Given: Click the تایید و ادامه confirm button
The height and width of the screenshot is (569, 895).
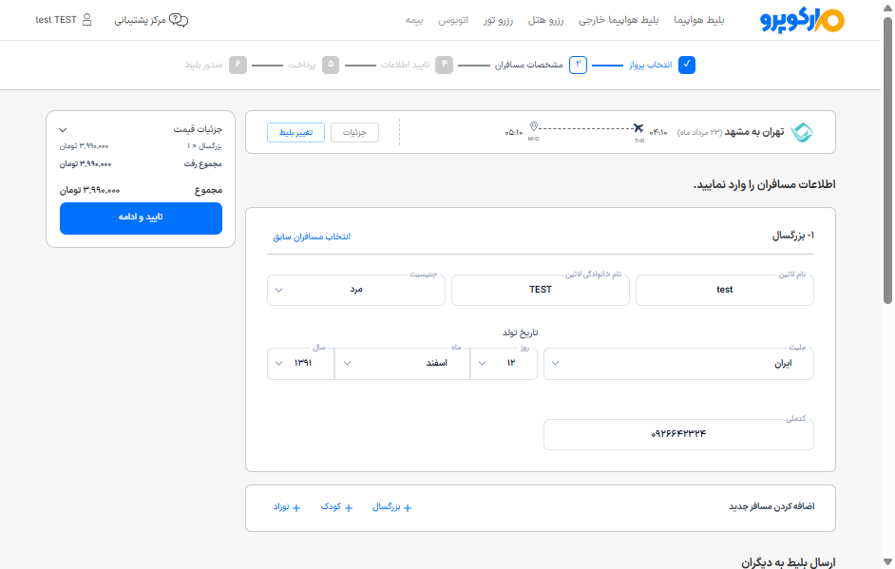Looking at the screenshot, I should click(x=141, y=218).
